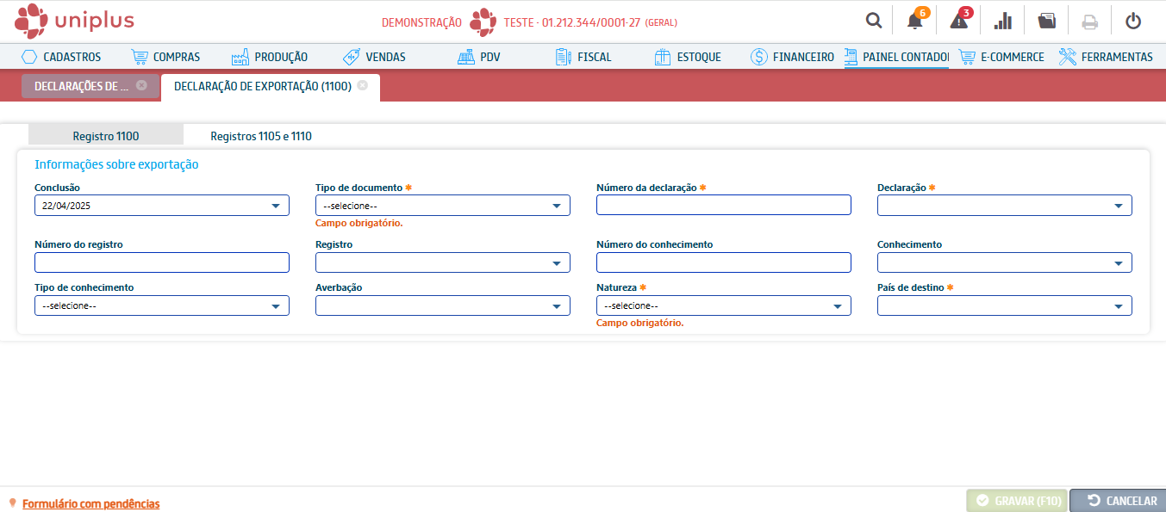Focus the Número do conhecimento field
1166x512 pixels.
723,262
